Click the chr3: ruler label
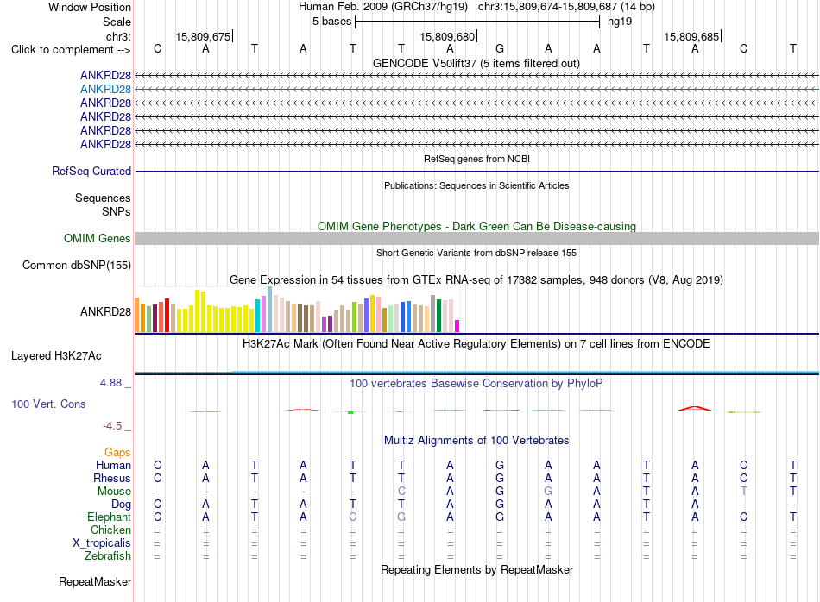Screen dimensions: 820x602 coord(119,36)
